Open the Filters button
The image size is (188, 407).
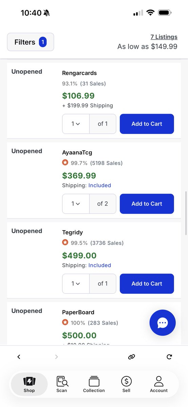[x=31, y=42]
